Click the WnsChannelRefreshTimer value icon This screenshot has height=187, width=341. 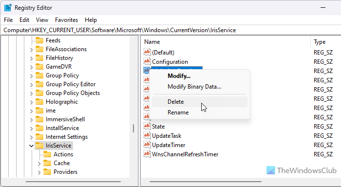[x=147, y=154]
